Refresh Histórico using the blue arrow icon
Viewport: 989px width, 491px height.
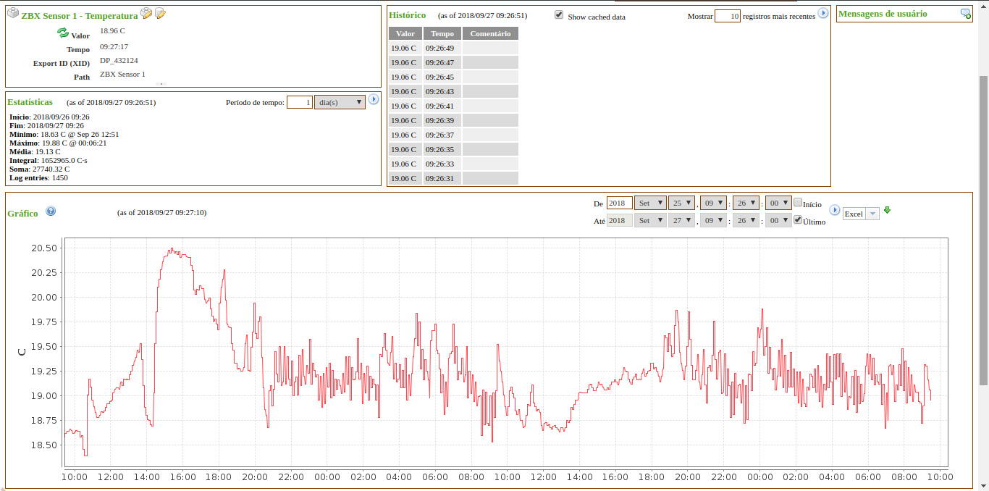(x=822, y=14)
